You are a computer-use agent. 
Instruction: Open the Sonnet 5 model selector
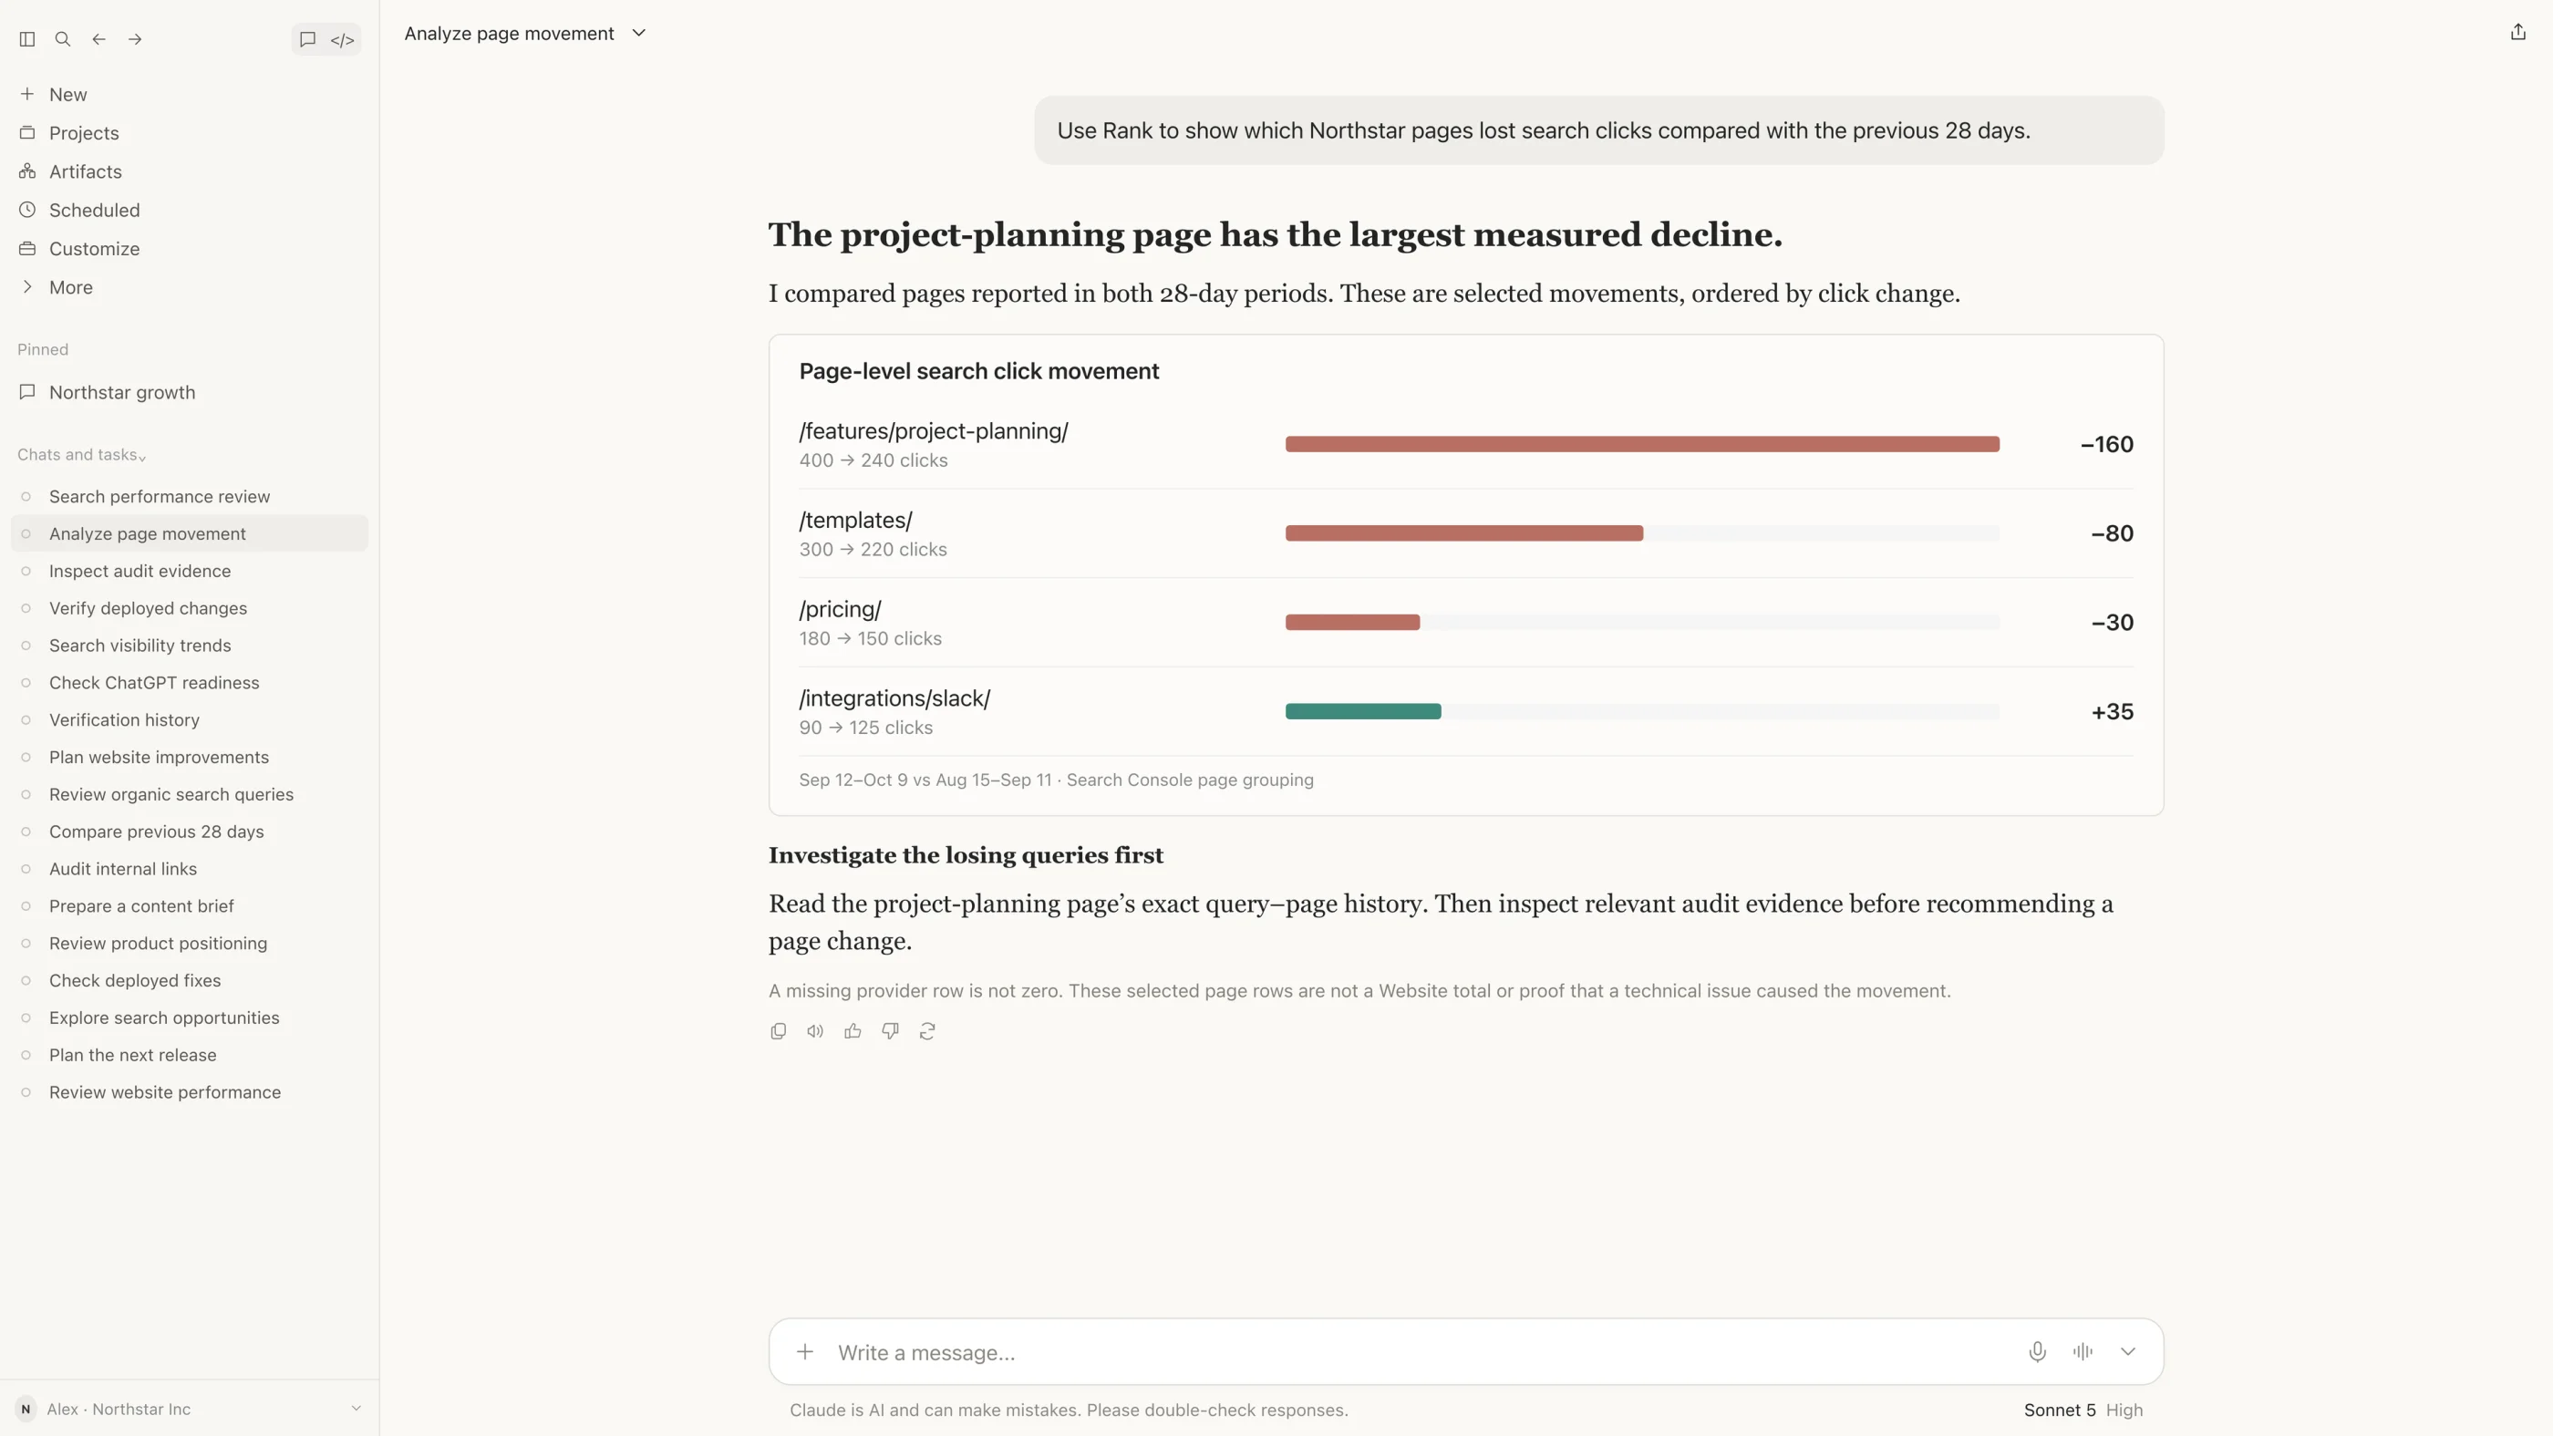pos(2060,1410)
